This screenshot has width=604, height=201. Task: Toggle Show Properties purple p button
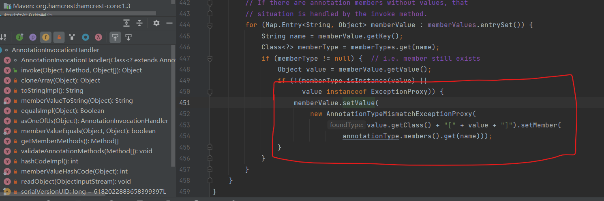[x=33, y=37]
